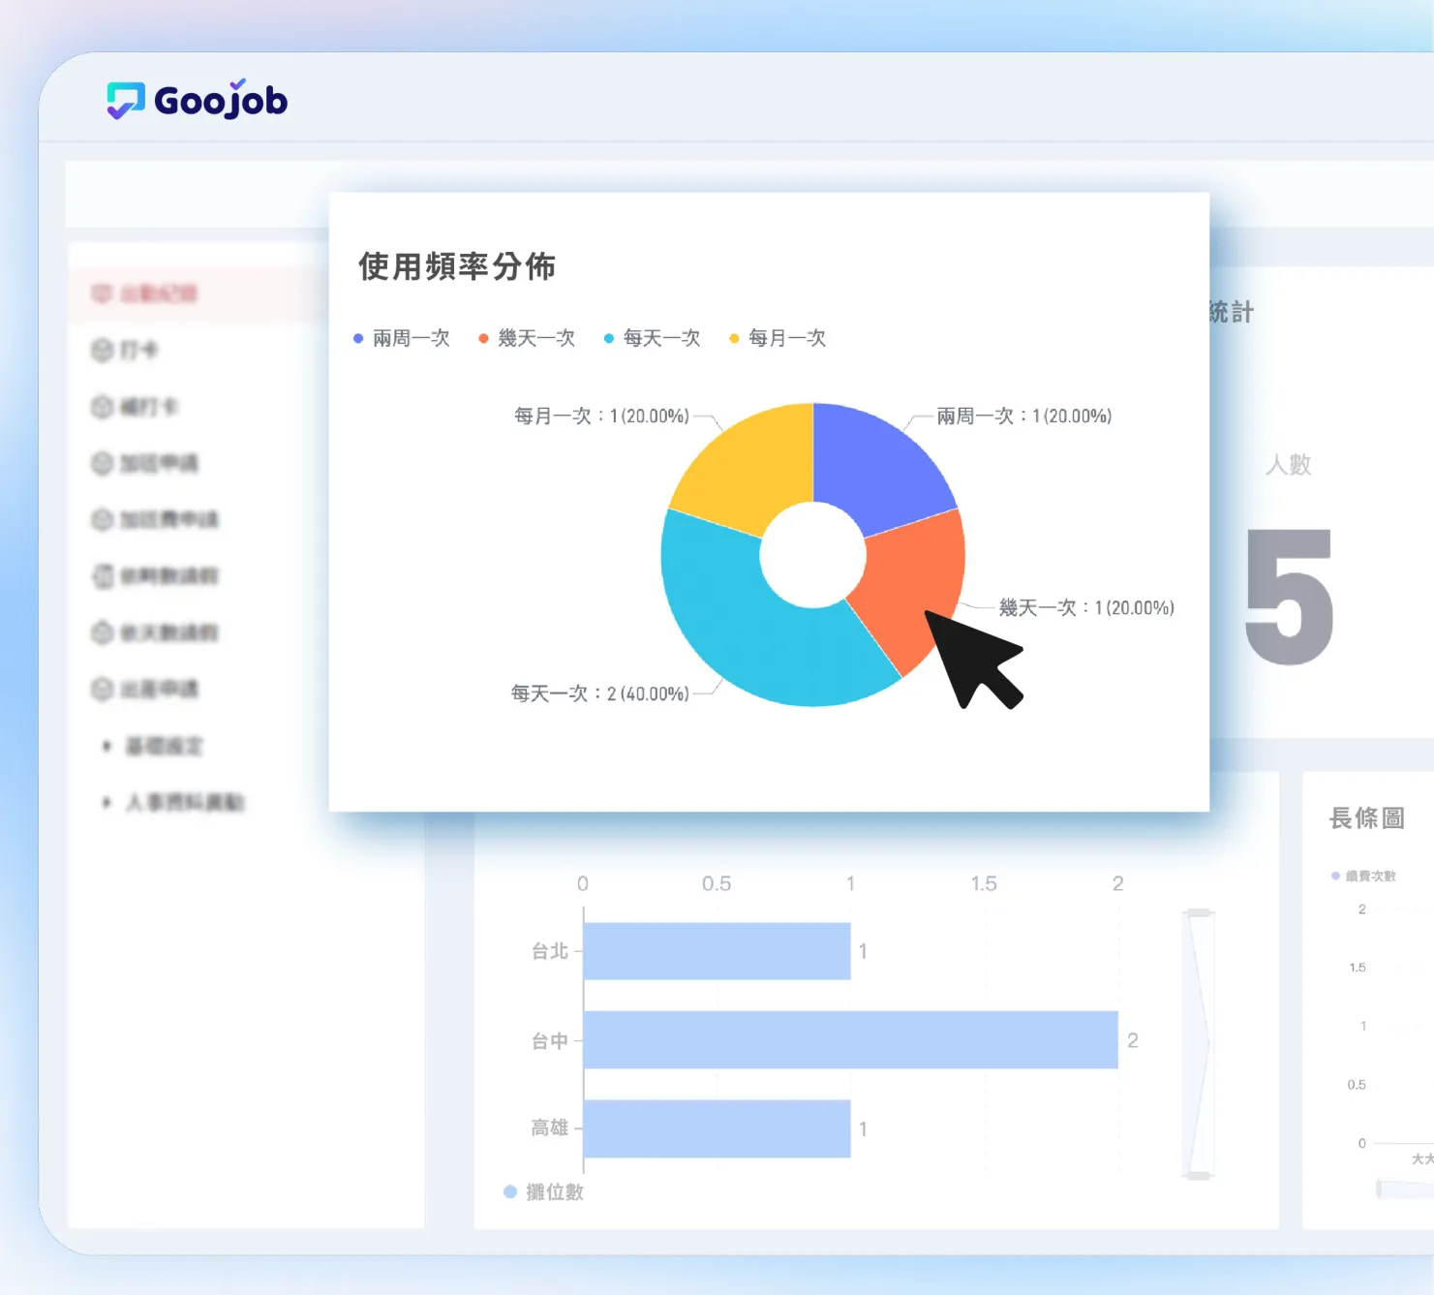Click the 高雄 axis label
Image resolution: width=1434 pixels, height=1295 pixels.
pos(550,1127)
